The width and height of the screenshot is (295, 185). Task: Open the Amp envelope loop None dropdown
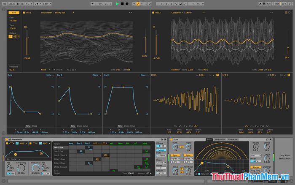[x=50, y=75]
